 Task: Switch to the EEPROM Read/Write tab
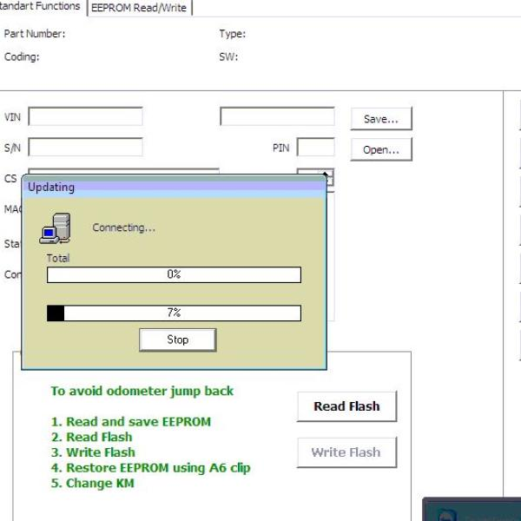pos(139,8)
